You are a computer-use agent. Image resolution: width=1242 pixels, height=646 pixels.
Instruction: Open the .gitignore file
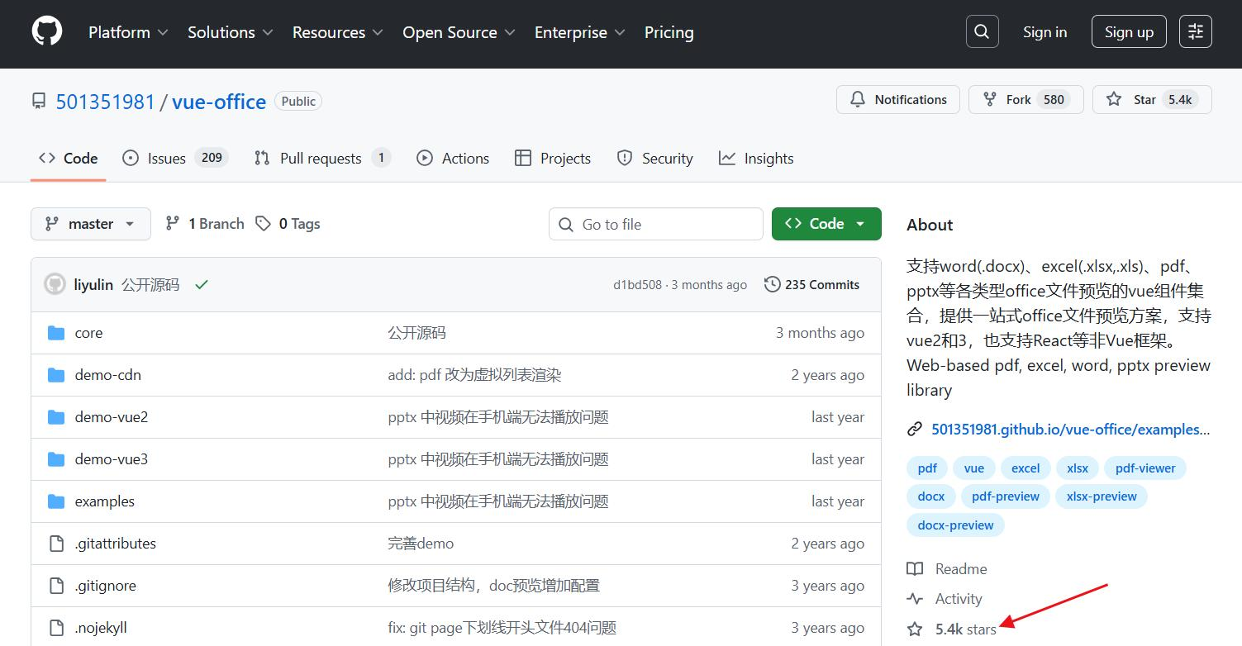click(106, 586)
